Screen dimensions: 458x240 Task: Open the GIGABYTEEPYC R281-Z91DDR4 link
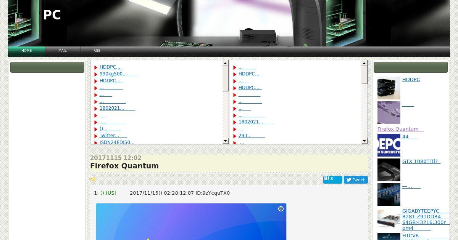426,219
